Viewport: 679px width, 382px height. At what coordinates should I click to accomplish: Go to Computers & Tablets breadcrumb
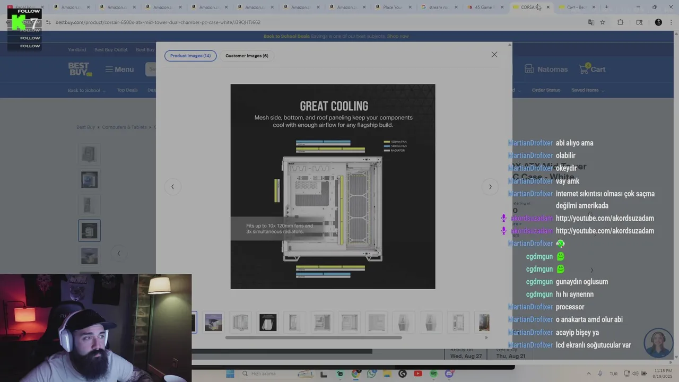pyautogui.click(x=124, y=127)
